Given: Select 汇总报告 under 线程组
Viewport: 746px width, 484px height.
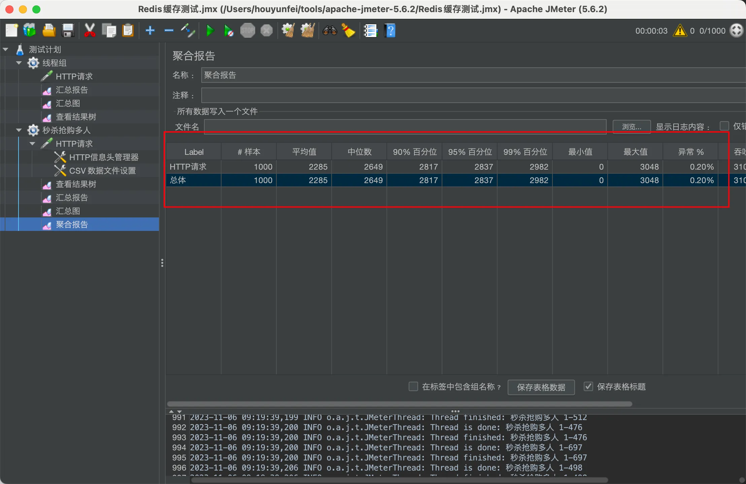Looking at the screenshot, I should (72, 90).
